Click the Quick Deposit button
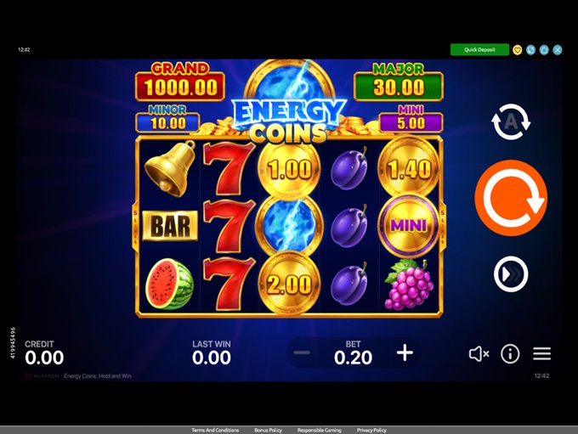578x434 pixels. [479, 50]
